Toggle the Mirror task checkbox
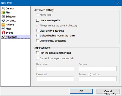Screen dimensions: 122x96 [x=38, y=15]
